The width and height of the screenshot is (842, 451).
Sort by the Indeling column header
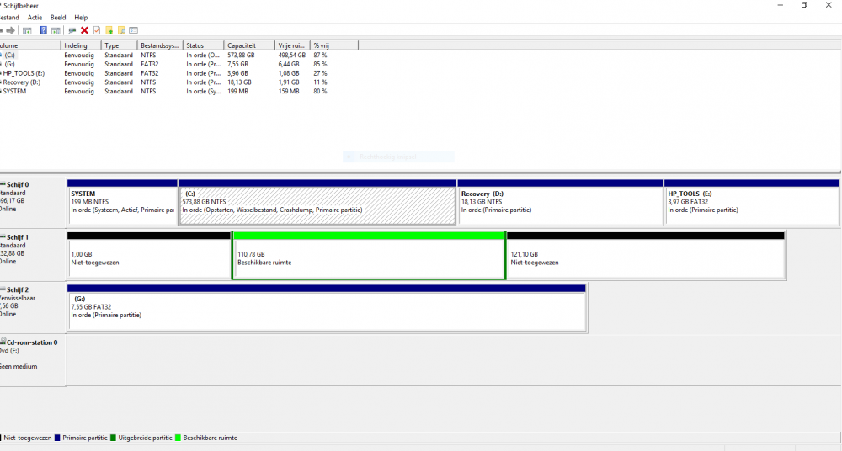(x=81, y=45)
